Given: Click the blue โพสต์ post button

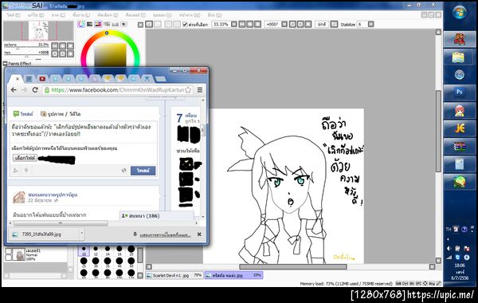Looking at the screenshot, I should pyautogui.click(x=143, y=171).
